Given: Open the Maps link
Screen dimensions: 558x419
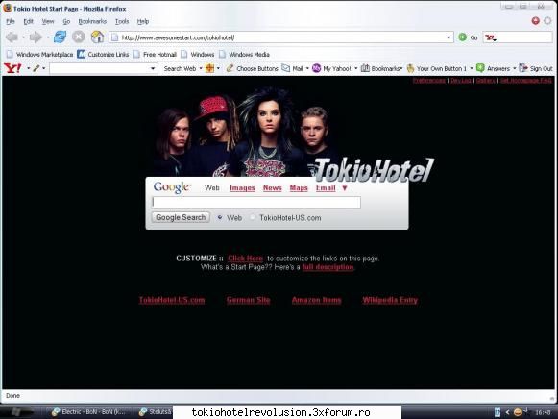Looking at the screenshot, I should [x=299, y=188].
